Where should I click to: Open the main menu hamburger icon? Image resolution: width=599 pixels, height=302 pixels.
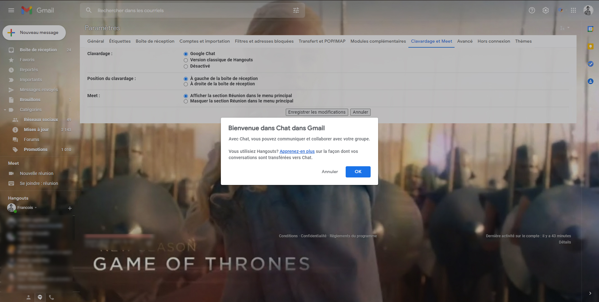coord(11,10)
